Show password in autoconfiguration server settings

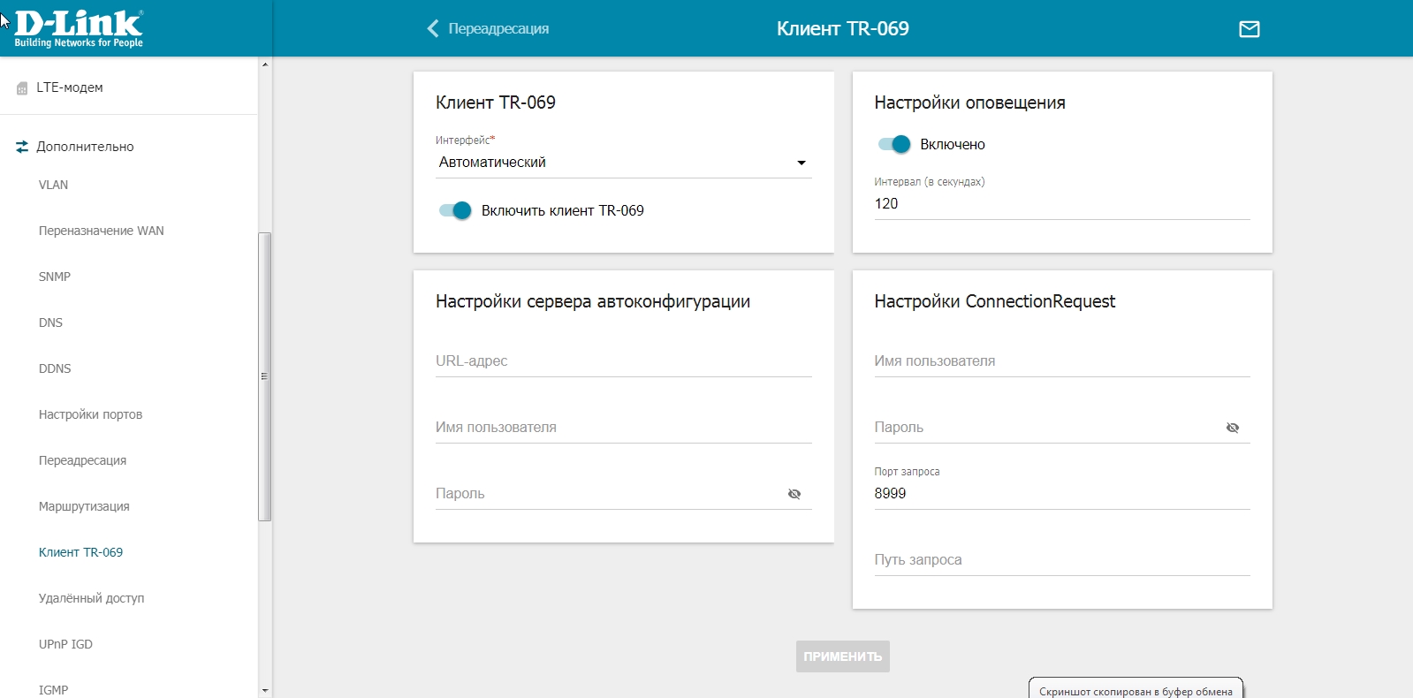pos(794,494)
